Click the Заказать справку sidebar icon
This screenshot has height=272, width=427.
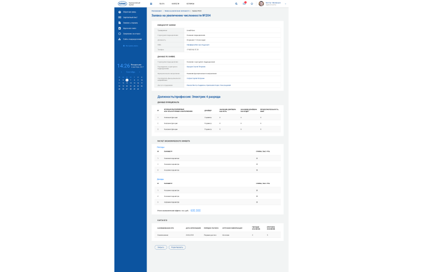(x=120, y=23)
